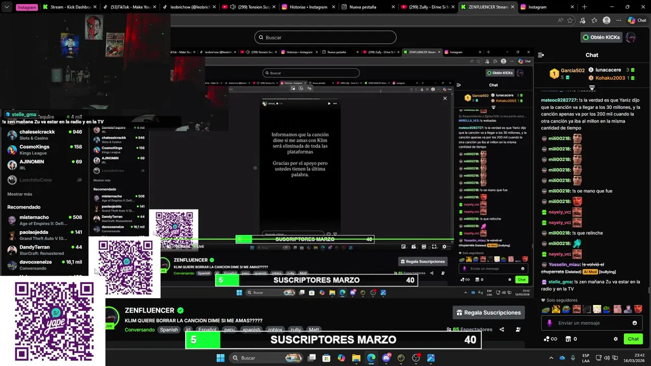The width and height of the screenshot is (651, 366).
Task: Click the ZENFLUENCER channel name on main page
Action: [150, 310]
